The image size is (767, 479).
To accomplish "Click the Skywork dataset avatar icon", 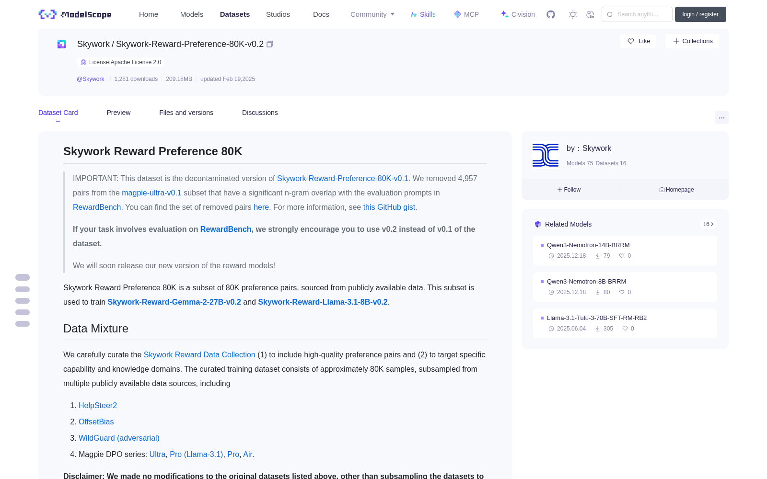I will click(x=62, y=44).
